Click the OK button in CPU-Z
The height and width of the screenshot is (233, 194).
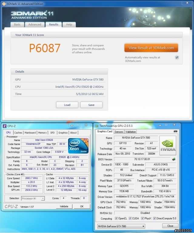click(82, 206)
